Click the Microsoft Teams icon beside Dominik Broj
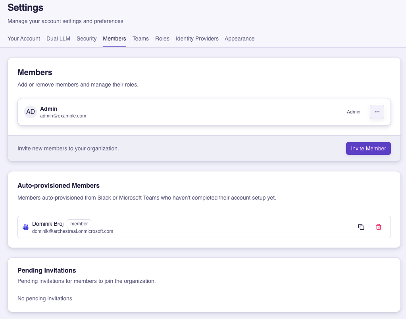This screenshot has width=406, height=319. click(25, 227)
